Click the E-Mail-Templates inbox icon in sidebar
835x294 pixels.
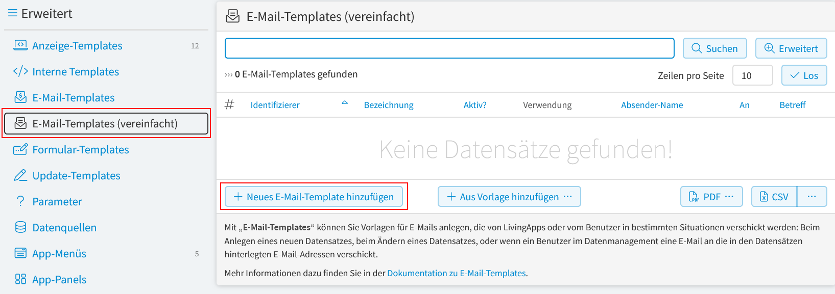[x=20, y=97]
